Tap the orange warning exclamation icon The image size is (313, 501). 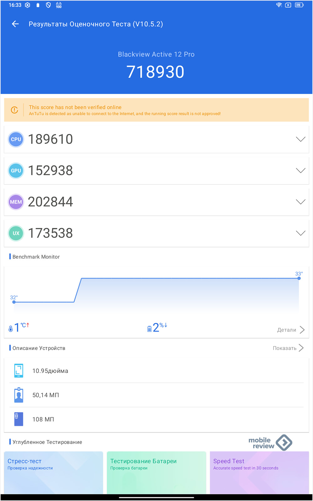click(14, 110)
